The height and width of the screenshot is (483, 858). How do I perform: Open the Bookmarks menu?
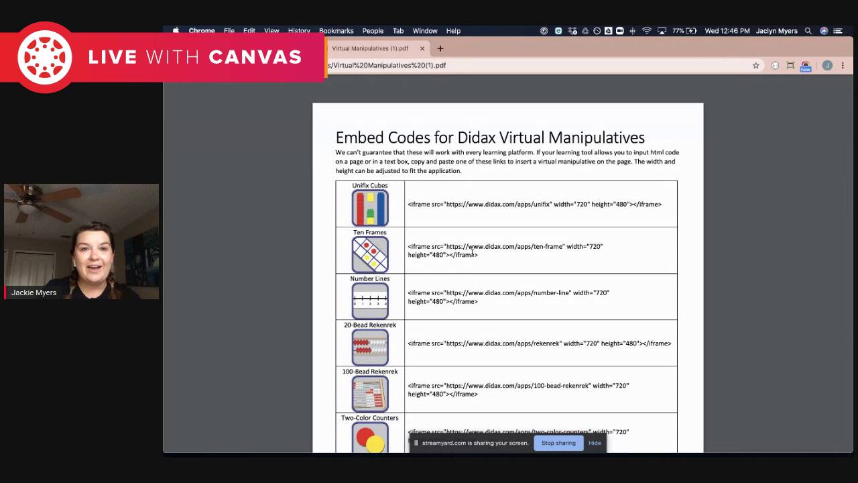[x=336, y=31]
